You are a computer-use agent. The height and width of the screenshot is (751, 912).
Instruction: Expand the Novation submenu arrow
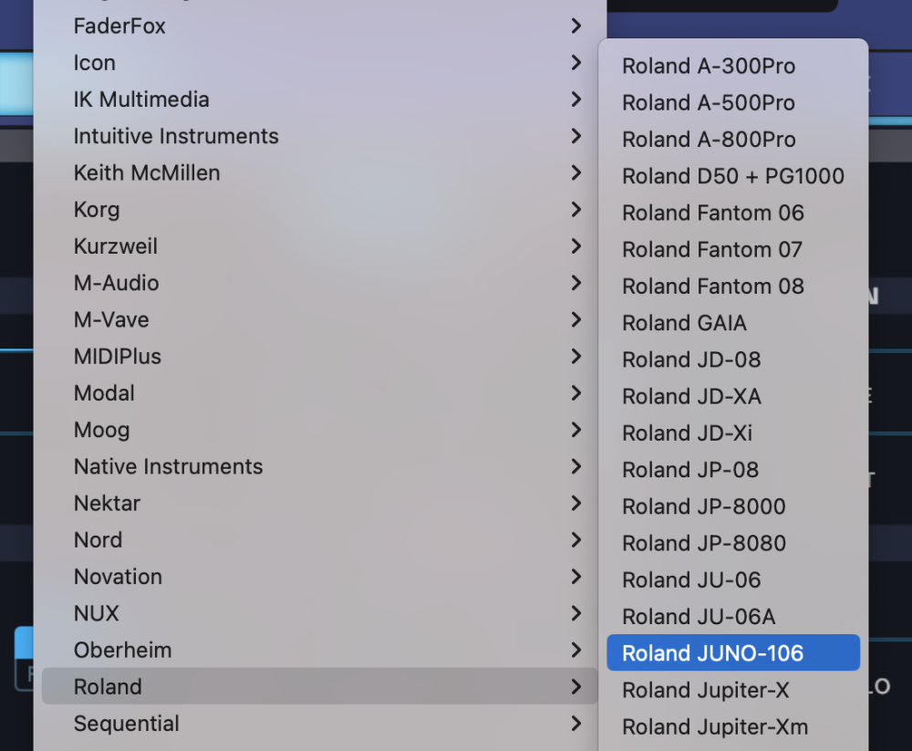[575, 577]
